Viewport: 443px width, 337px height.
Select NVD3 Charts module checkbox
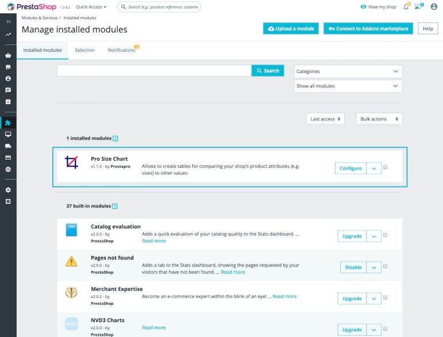click(x=385, y=329)
